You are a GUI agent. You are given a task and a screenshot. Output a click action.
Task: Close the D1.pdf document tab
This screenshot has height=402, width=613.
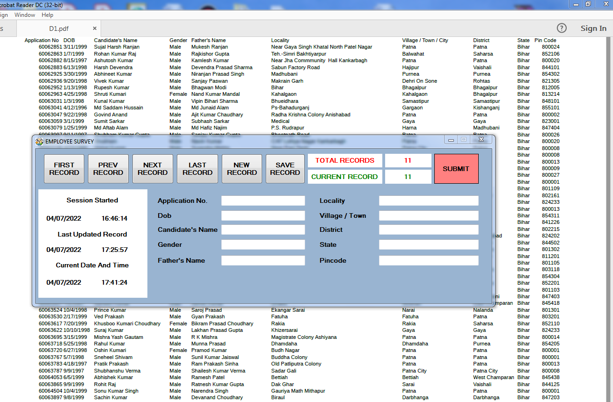click(x=95, y=28)
